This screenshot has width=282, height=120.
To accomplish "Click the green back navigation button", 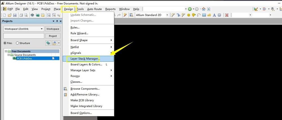I will [190, 9].
